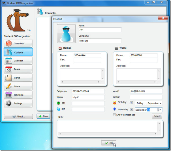This screenshot has width=171, height=151.
Task: Click the Timetable grid icon
Action: pos(9,95)
